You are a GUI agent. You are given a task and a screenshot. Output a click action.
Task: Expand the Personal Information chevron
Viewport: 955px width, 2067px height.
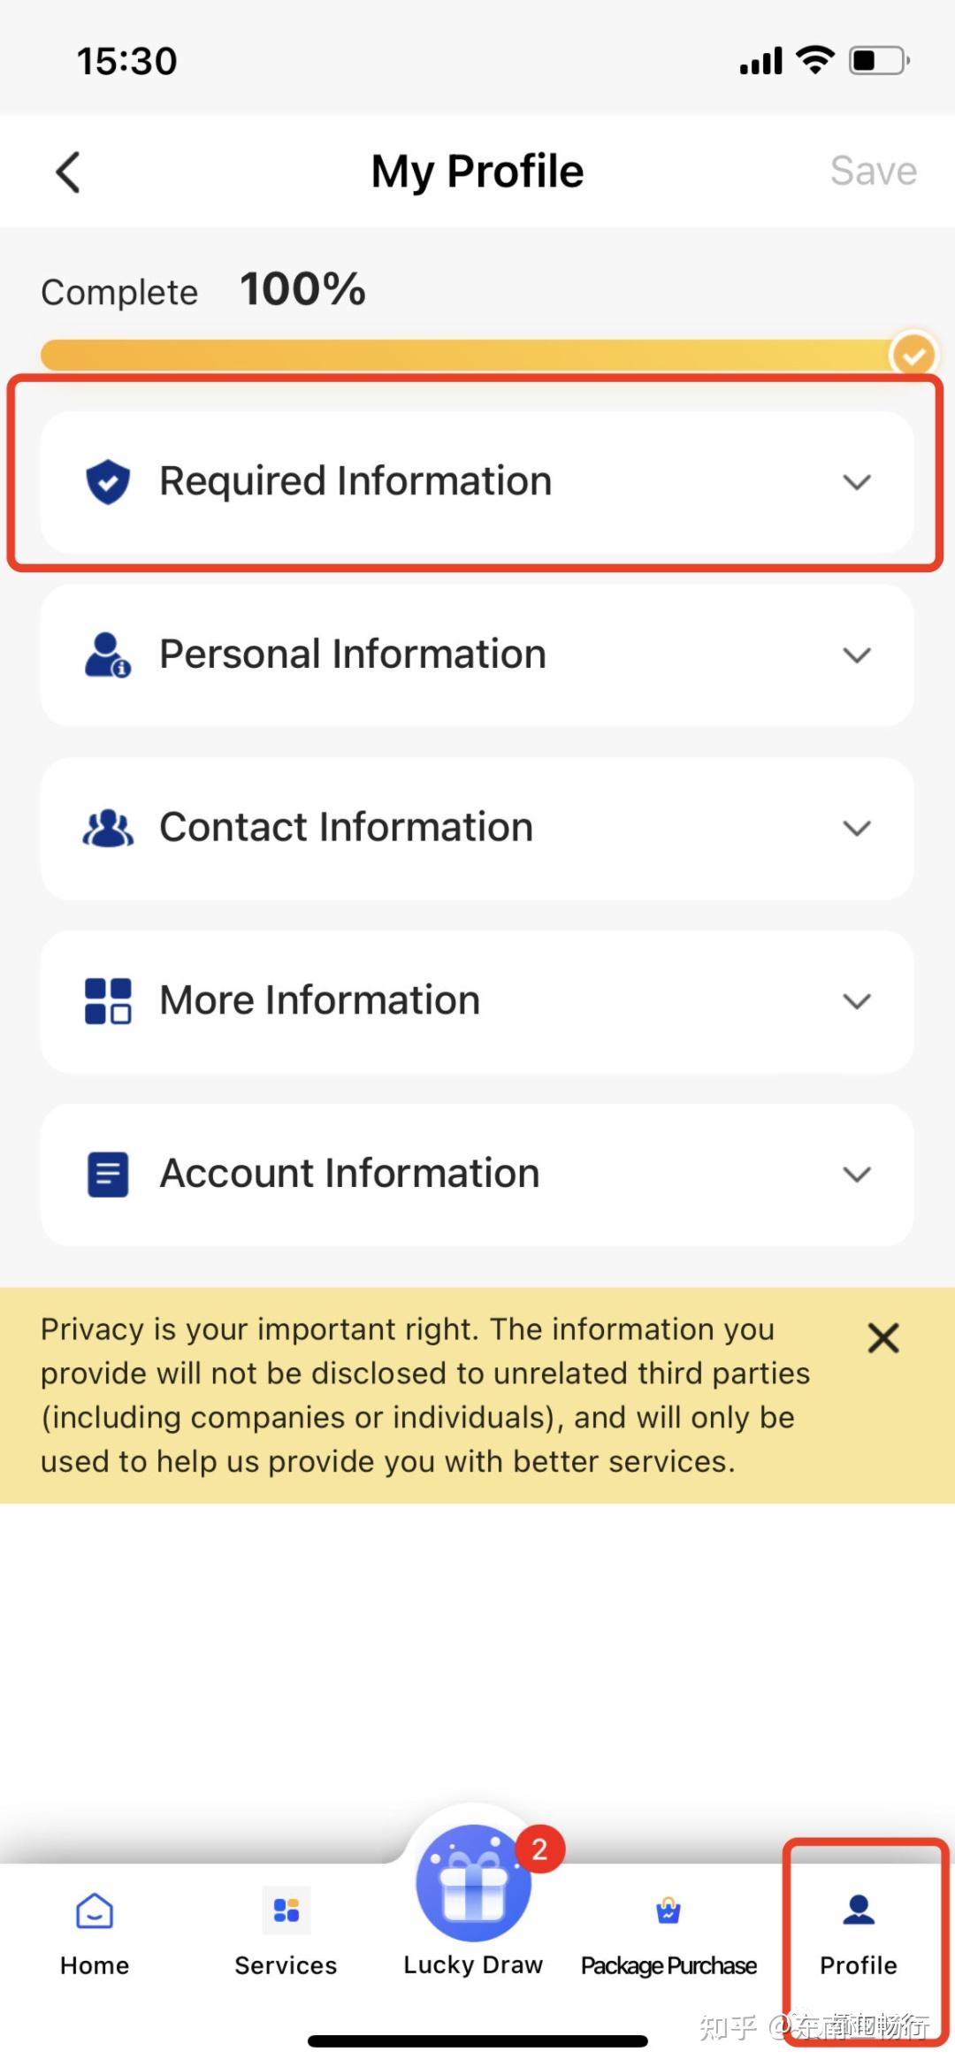click(x=857, y=655)
